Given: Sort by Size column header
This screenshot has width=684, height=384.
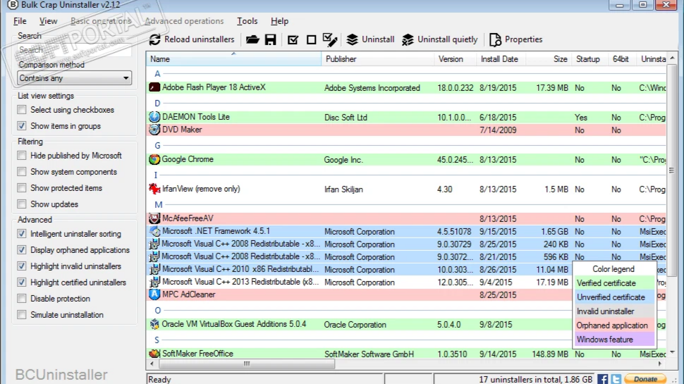Looking at the screenshot, I should point(549,59).
